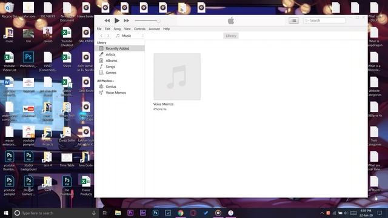Select the Daraz Seller folder shortcut
The height and width of the screenshot is (218, 388).
pyautogui.click(x=67, y=134)
